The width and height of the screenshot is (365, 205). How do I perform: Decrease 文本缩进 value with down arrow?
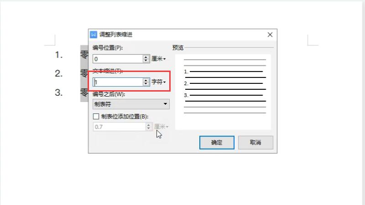146,84
